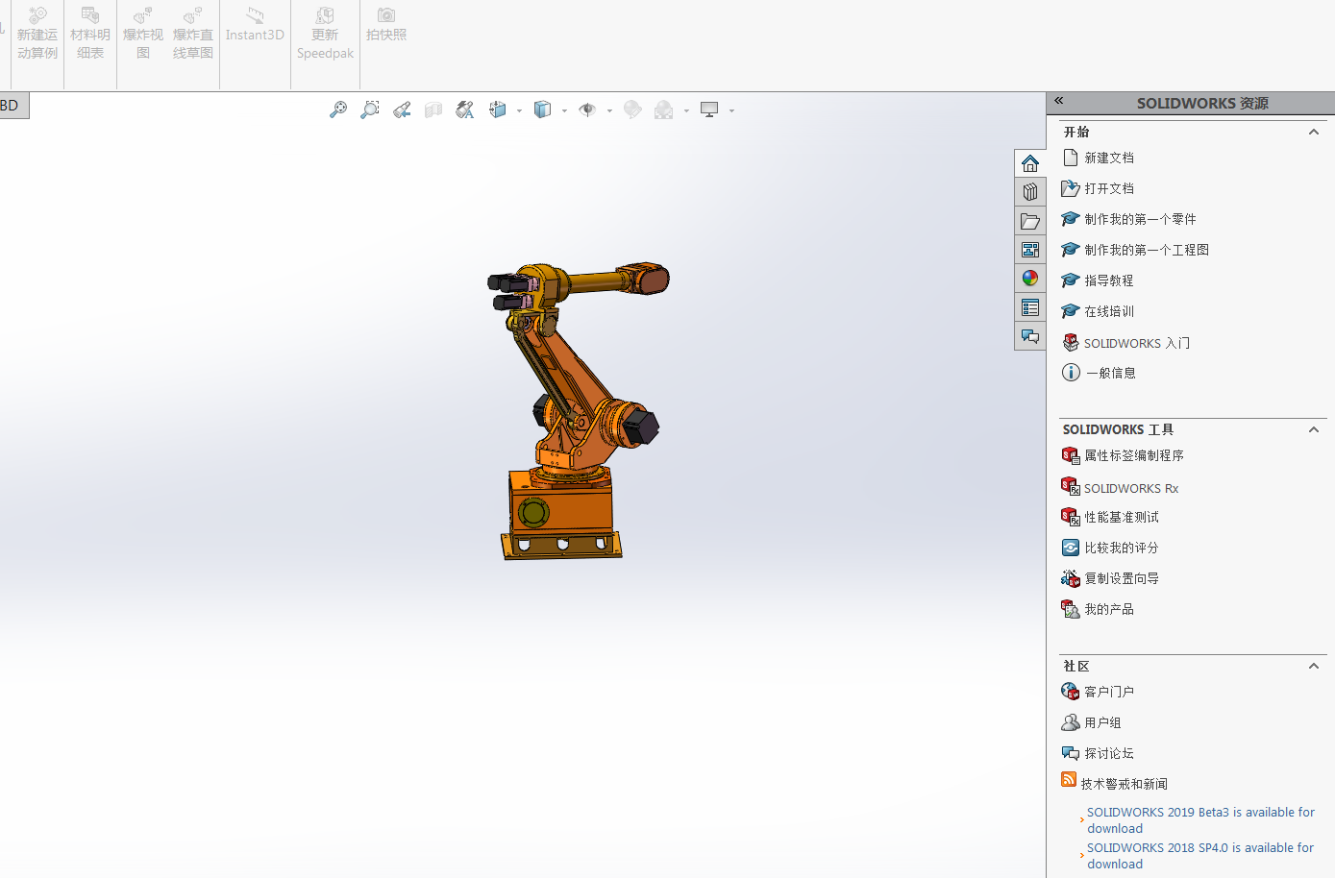Open the Custom Properties task pane tab

point(1030,307)
